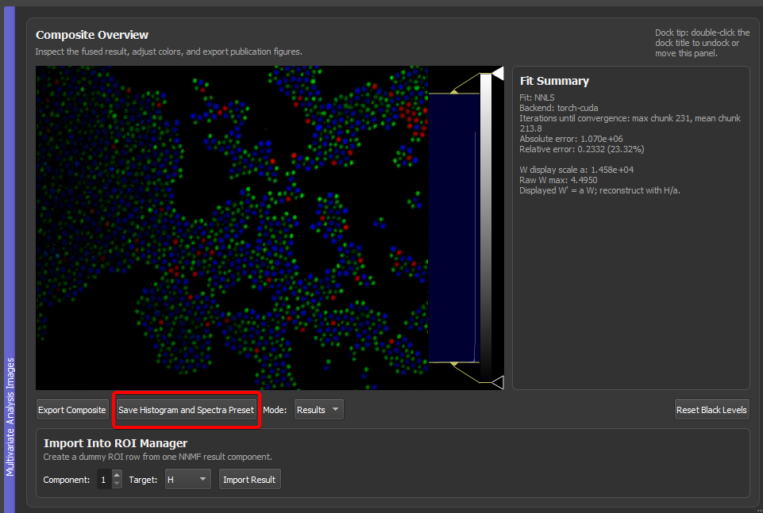The height and width of the screenshot is (513, 763).
Task: Click the 'Absolute error: 1.070e+06' text
Action: pyautogui.click(x=571, y=139)
